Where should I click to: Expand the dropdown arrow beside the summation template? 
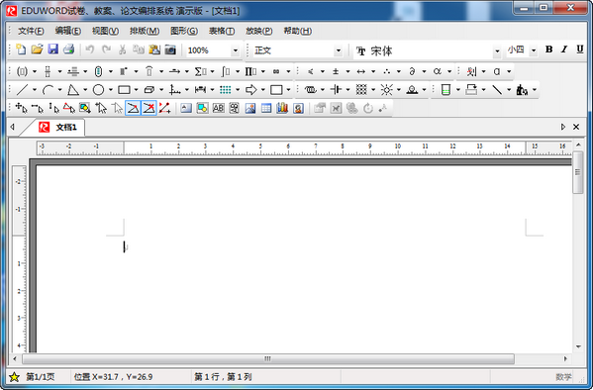click(x=212, y=71)
